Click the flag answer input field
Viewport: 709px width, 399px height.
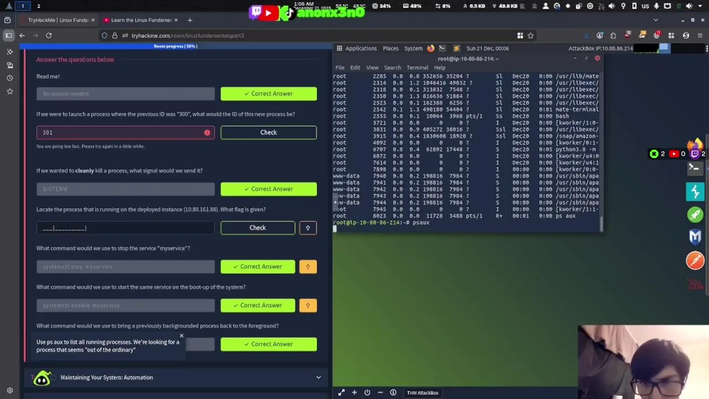tap(125, 228)
